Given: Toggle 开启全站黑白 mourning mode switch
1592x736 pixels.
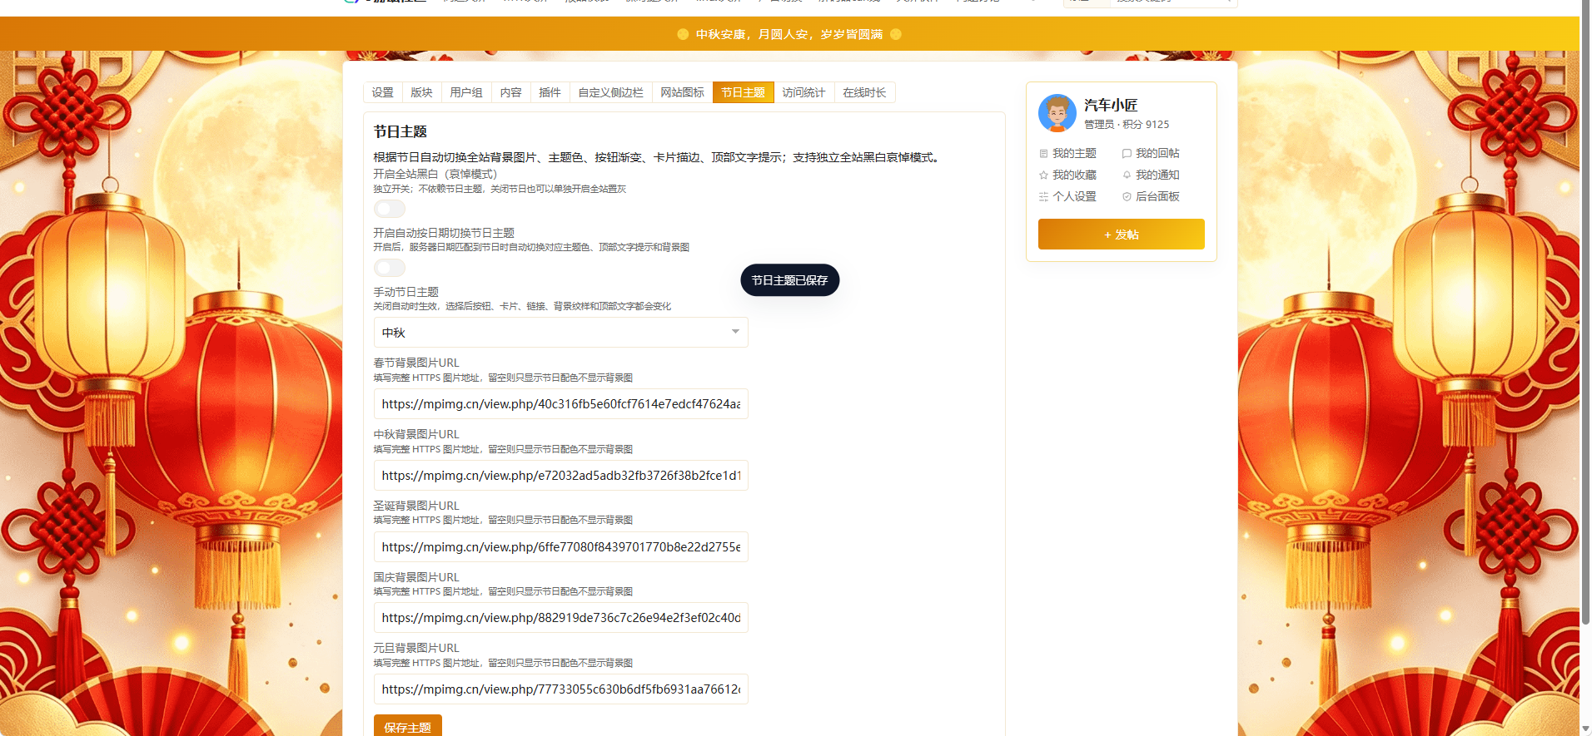Looking at the screenshot, I should click(390, 209).
